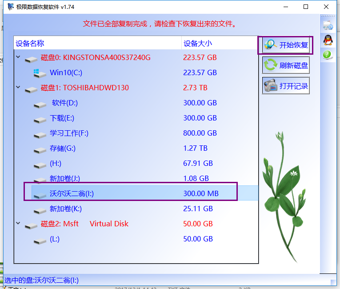Collapse the 磁盘1 TOSHIBA tree node
Image resolution: width=340 pixels, height=289 pixels.
[x=18, y=87]
